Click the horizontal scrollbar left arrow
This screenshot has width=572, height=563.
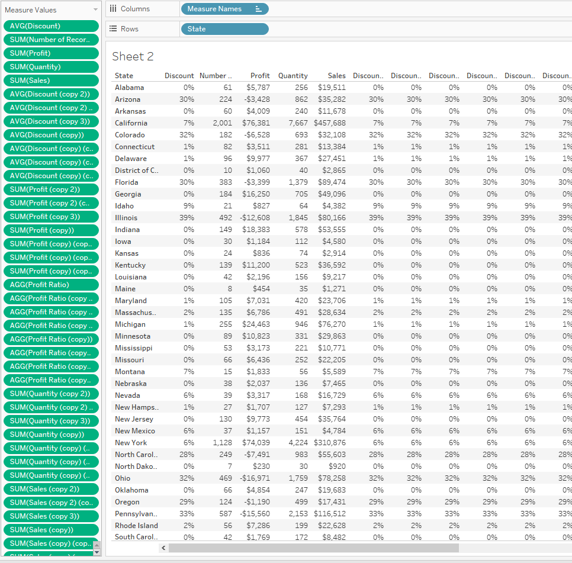163,548
